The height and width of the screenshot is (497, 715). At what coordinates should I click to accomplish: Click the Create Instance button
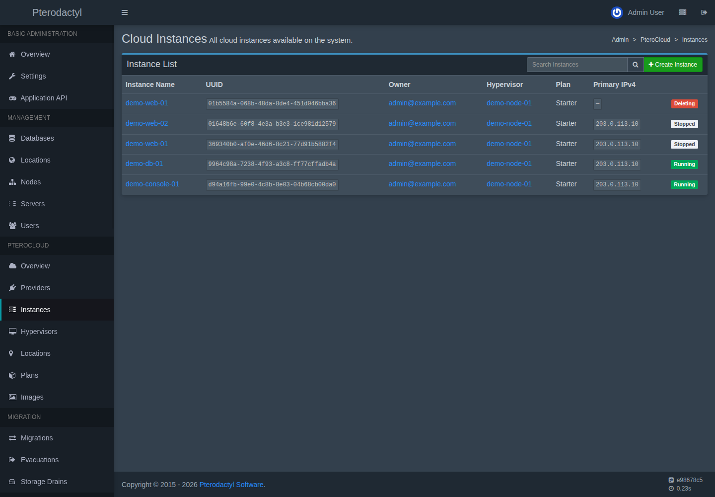[673, 65]
